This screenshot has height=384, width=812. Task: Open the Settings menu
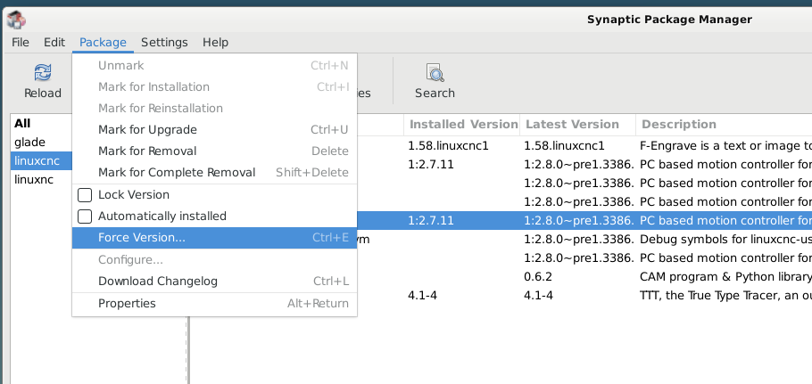coord(164,43)
